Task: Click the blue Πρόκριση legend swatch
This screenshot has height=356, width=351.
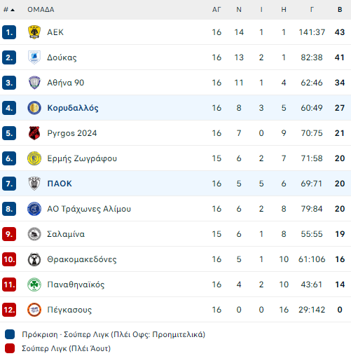Action: [x=10, y=334]
